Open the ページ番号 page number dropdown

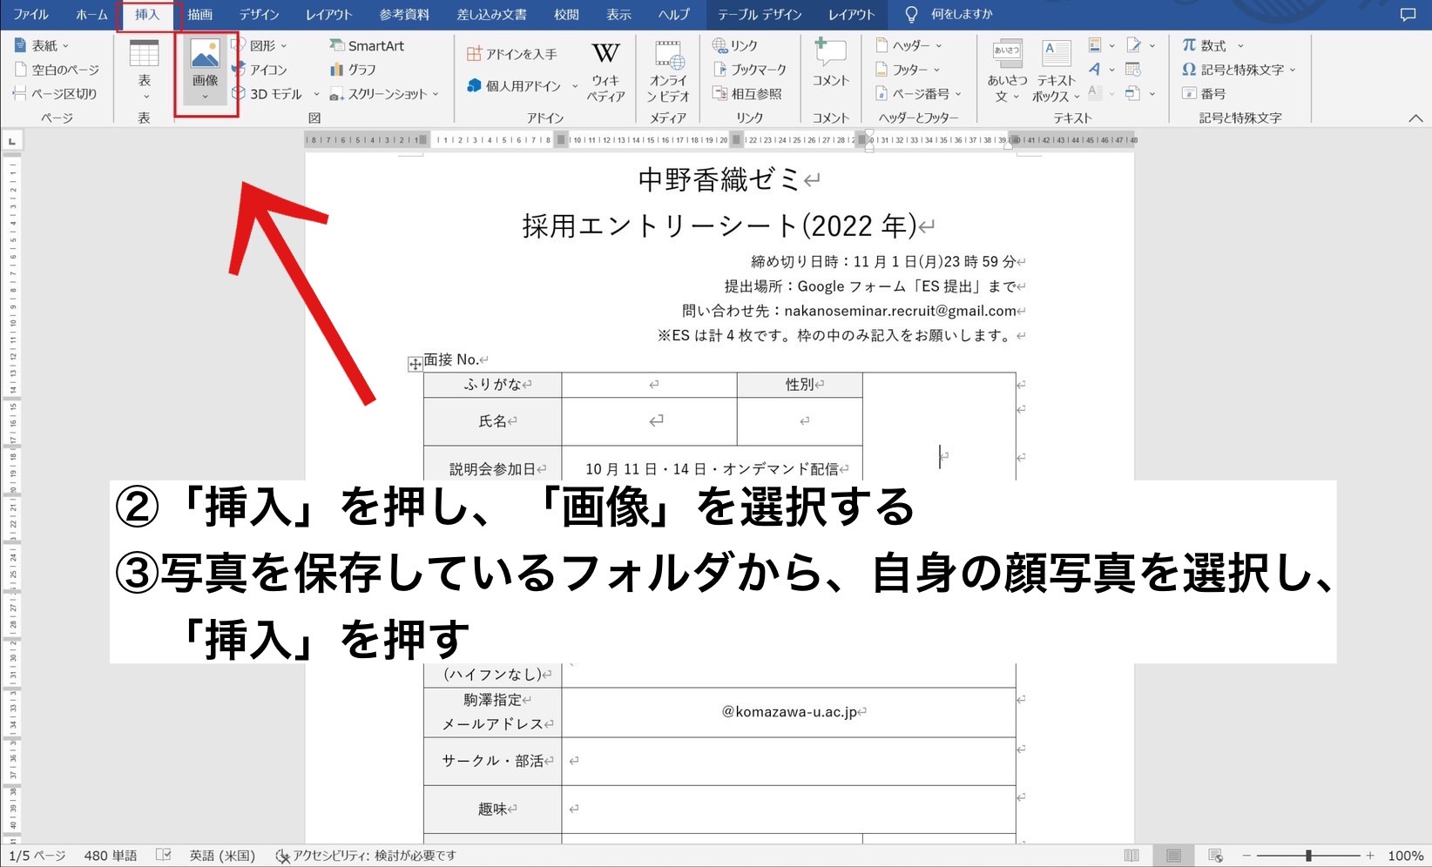919,93
